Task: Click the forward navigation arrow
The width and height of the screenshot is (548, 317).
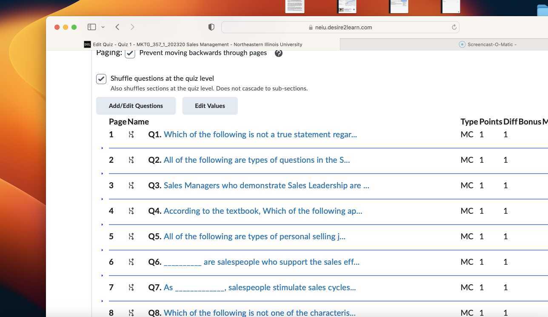Action: pos(132,27)
